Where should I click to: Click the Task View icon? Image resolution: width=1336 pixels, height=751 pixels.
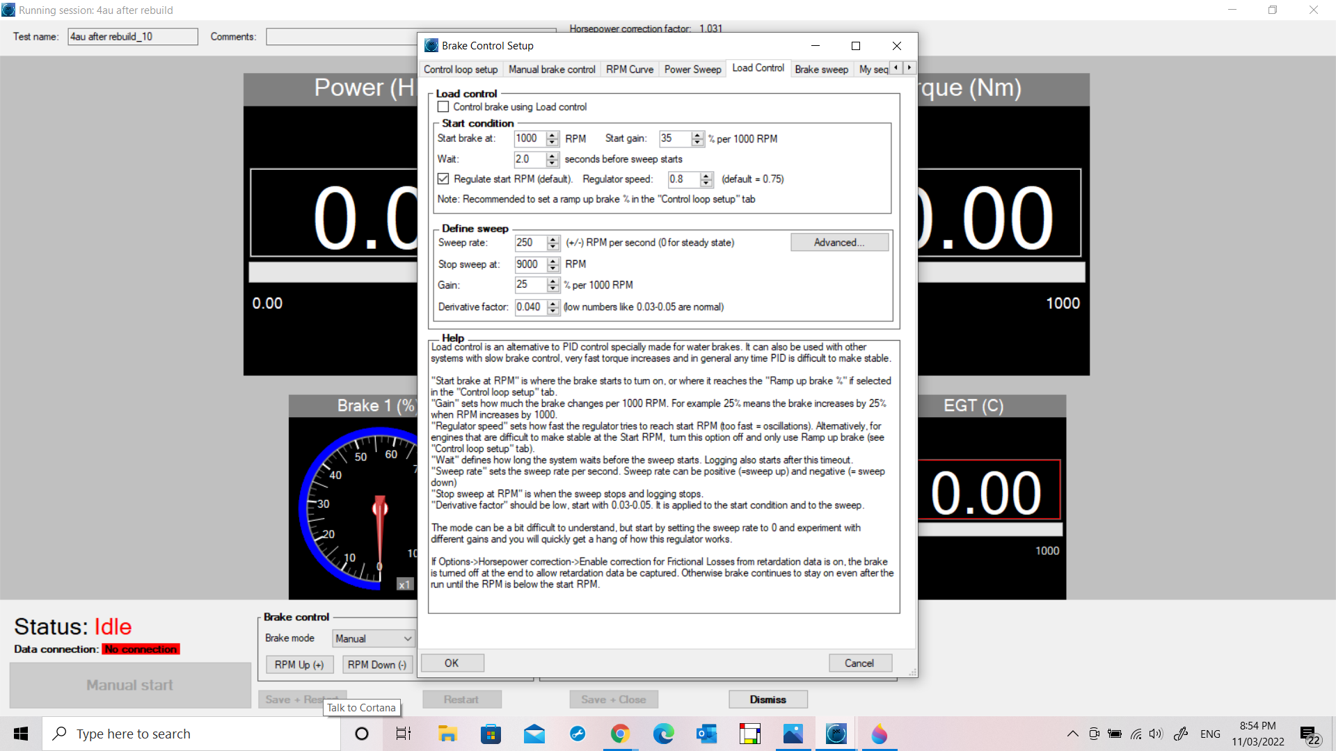404,734
